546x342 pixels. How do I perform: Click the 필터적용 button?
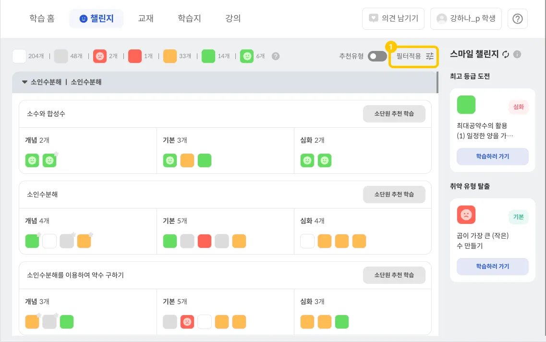coord(413,56)
